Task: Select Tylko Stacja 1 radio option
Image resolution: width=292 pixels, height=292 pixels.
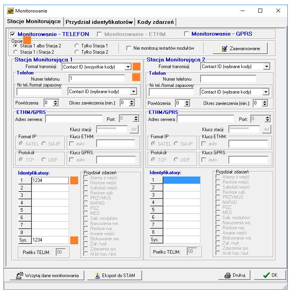Action: 77,46
